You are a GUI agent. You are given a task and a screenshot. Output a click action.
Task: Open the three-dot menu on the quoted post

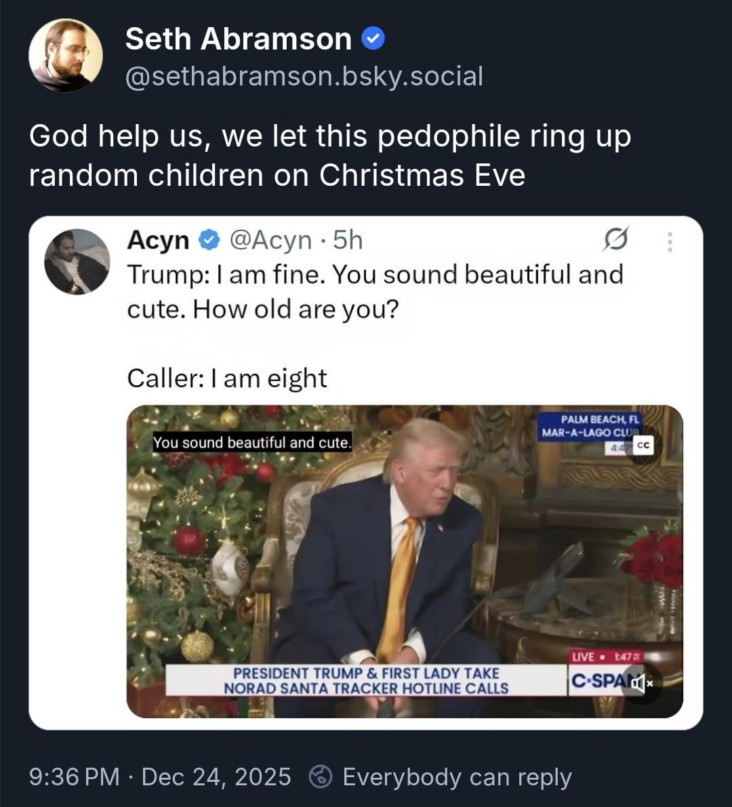click(x=670, y=241)
